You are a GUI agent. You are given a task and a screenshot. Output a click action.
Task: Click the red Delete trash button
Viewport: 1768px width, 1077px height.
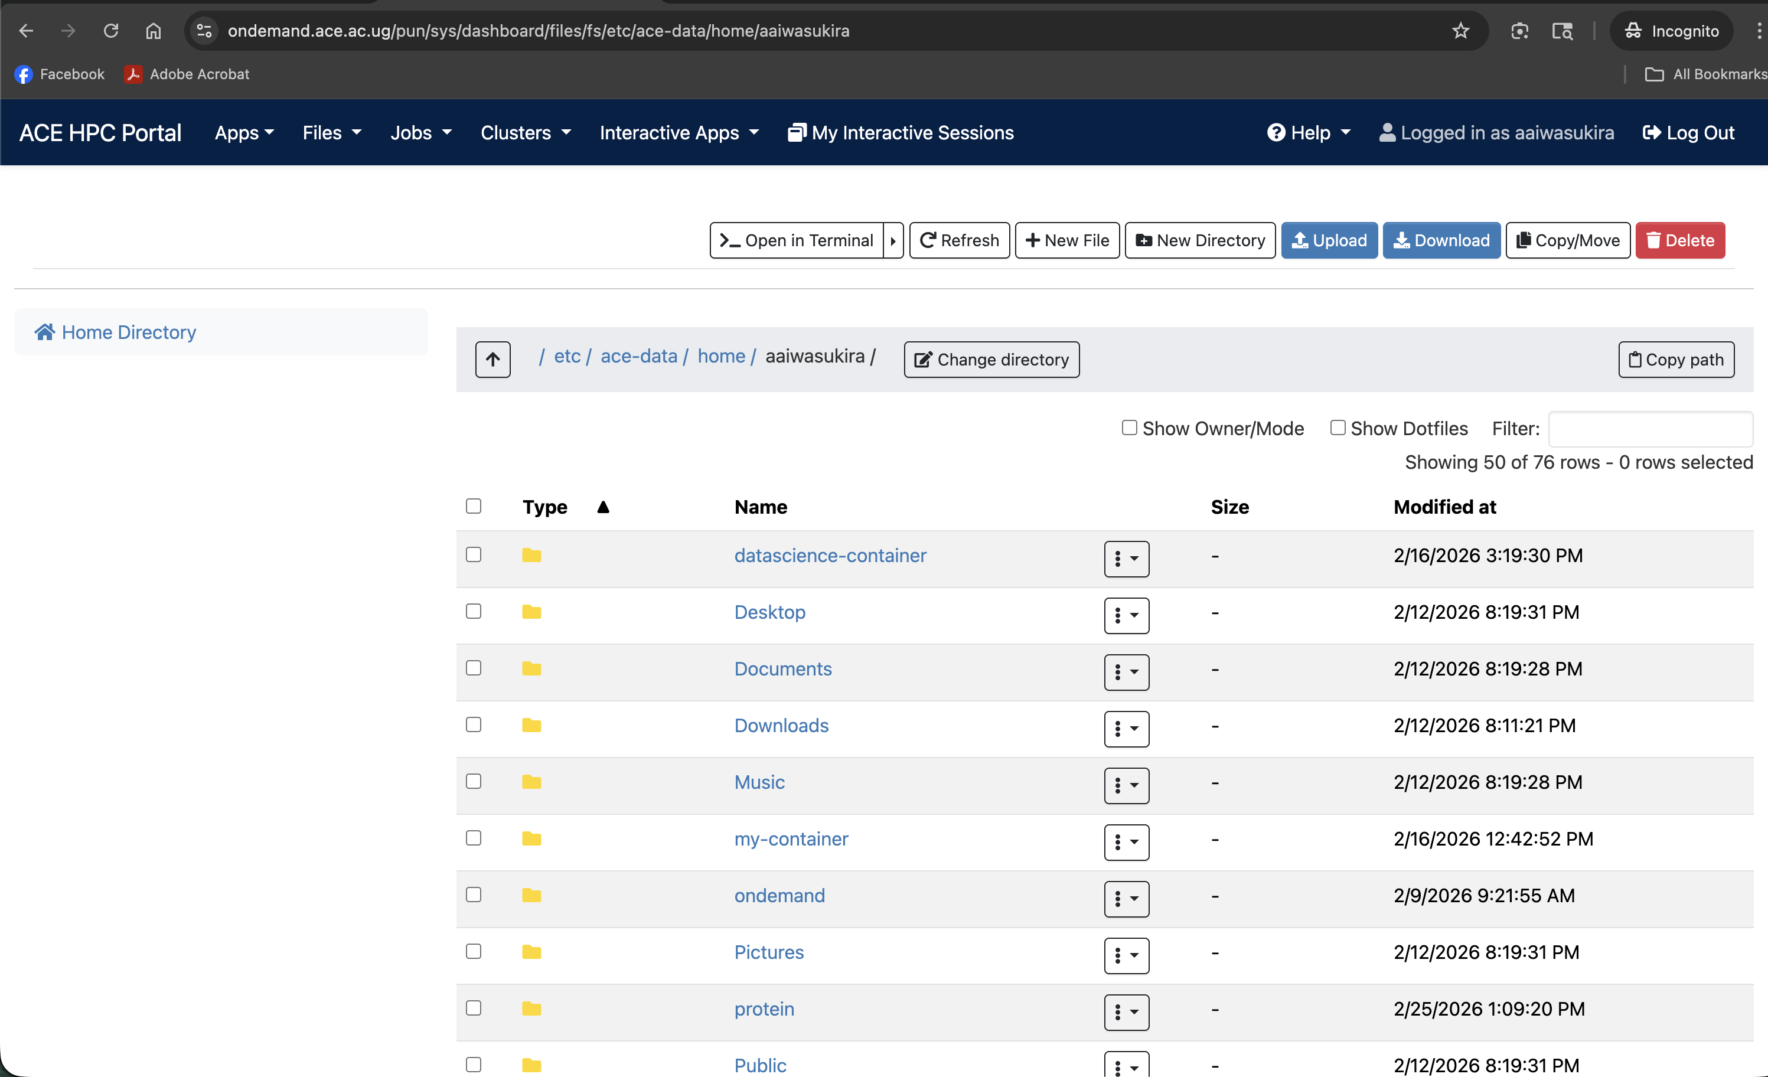click(x=1680, y=240)
